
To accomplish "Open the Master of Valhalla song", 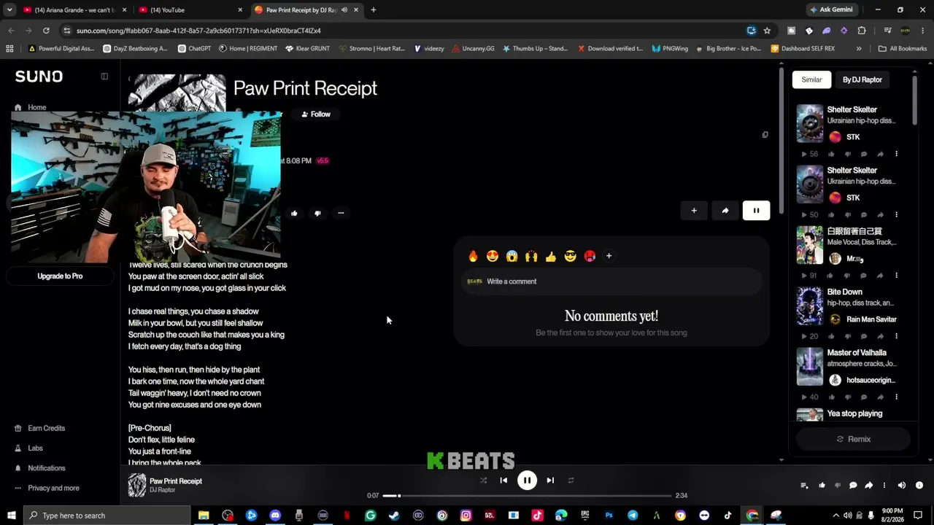I will pyautogui.click(x=857, y=353).
